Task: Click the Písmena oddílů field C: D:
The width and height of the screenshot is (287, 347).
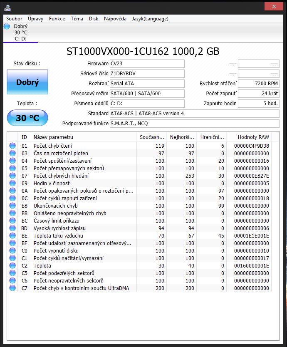Action: pos(147,103)
